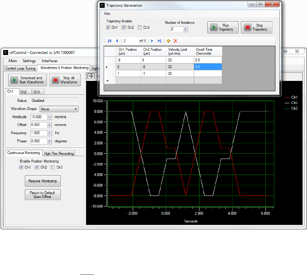The height and width of the screenshot is (275, 307).
Task: Switch to the High Res Recording tab
Action: [x=59, y=153]
